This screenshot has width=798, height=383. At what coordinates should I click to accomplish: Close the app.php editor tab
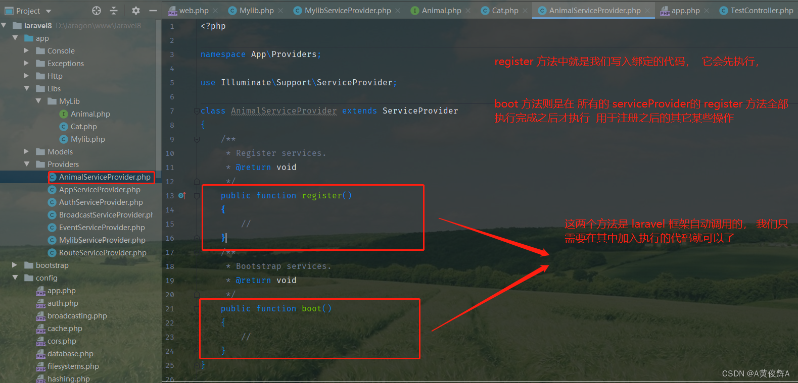[x=707, y=11]
